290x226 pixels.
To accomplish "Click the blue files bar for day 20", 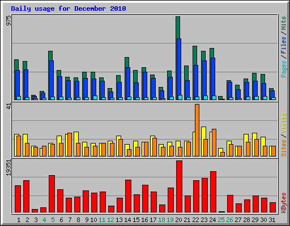I will click(x=179, y=67).
